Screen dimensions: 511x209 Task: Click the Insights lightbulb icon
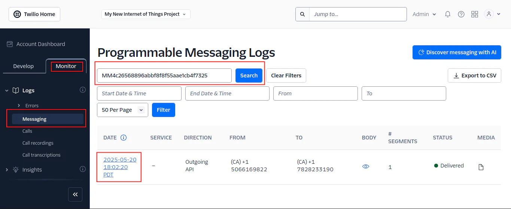tap(16, 169)
